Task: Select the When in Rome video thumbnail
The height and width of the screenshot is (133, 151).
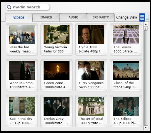Action: coord(22,70)
